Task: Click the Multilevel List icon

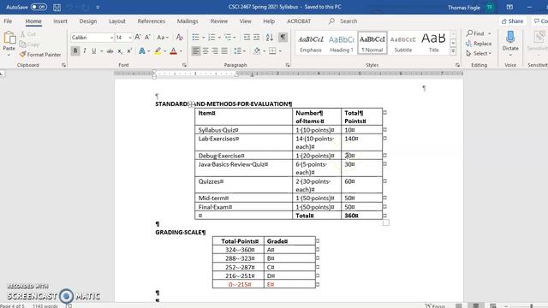Action: (x=228, y=37)
